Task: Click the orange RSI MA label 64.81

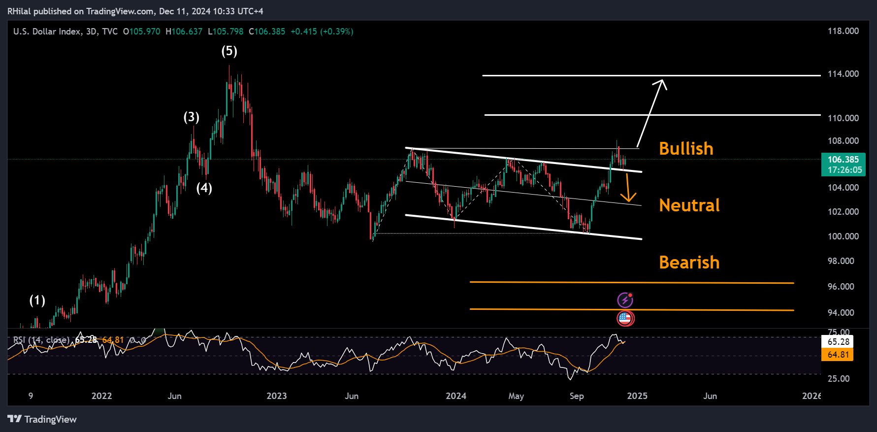Action: pos(838,355)
